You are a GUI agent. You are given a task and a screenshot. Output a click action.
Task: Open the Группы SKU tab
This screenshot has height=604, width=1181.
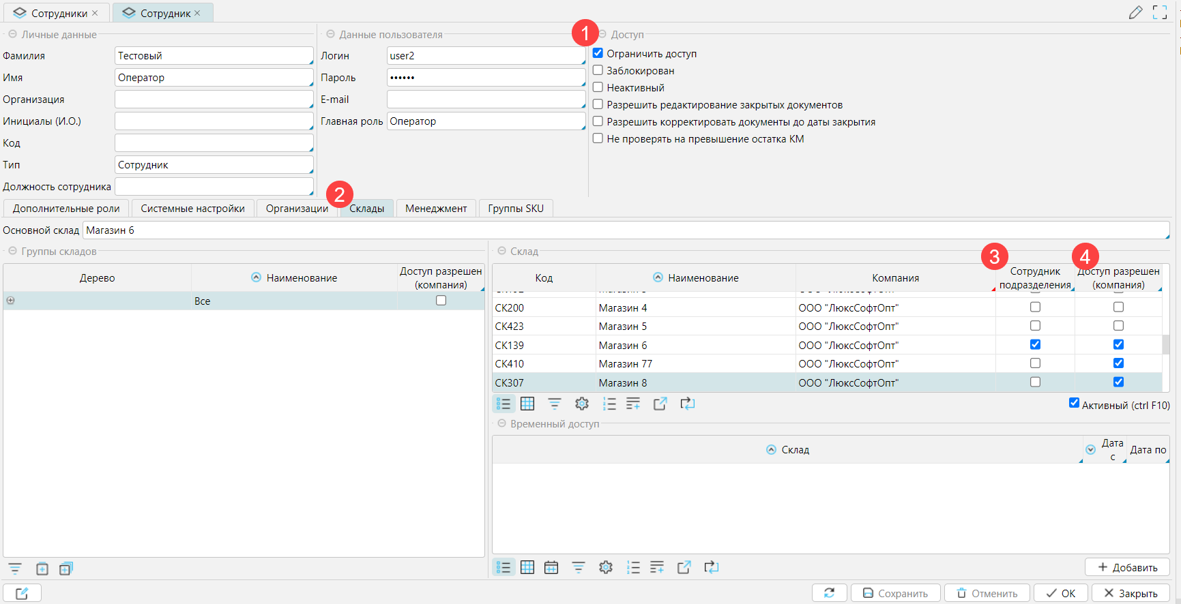tap(515, 209)
